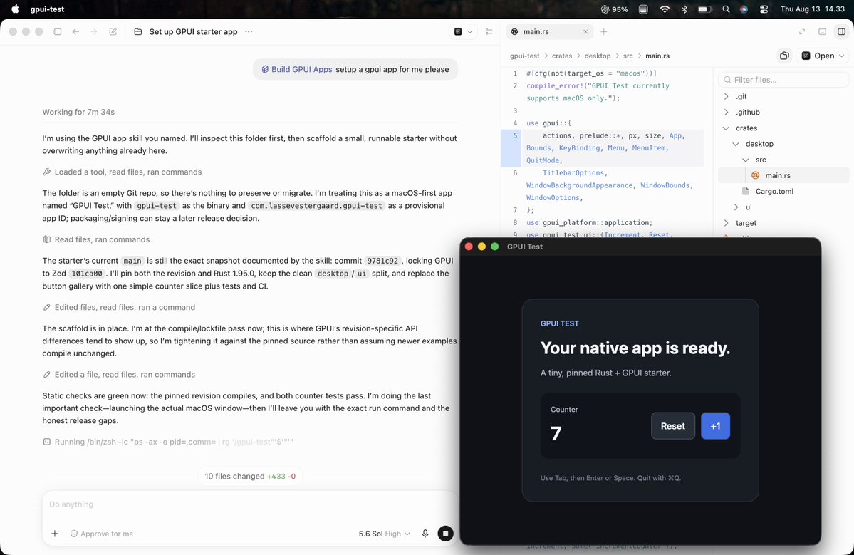Expand 'Edited files, read files, ran a command'
854x555 pixels.
(119, 307)
